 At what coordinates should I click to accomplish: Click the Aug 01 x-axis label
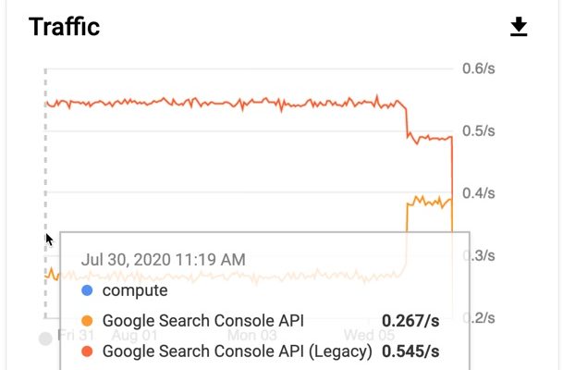click(x=135, y=334)
